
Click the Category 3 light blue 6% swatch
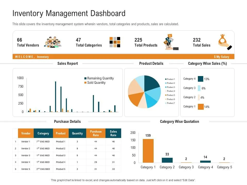pos(199,88)
